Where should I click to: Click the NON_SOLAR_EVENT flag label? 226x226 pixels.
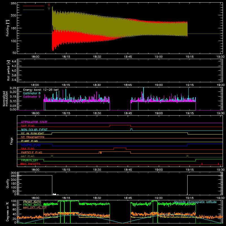[x=34, y=130]
